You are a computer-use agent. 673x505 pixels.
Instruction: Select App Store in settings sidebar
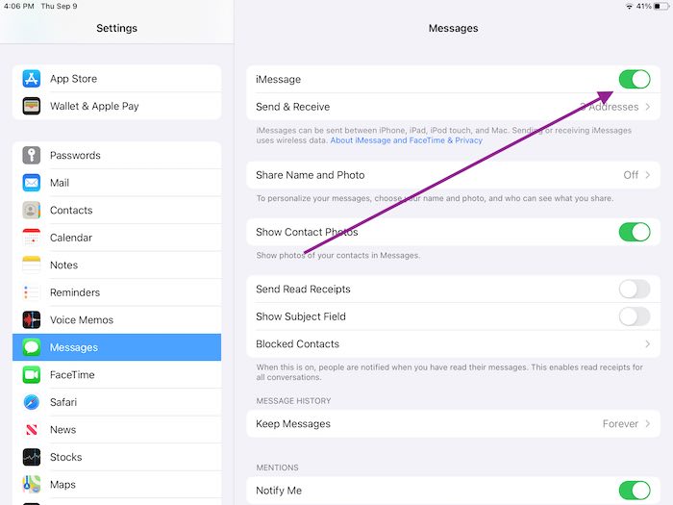click(116, 79)
